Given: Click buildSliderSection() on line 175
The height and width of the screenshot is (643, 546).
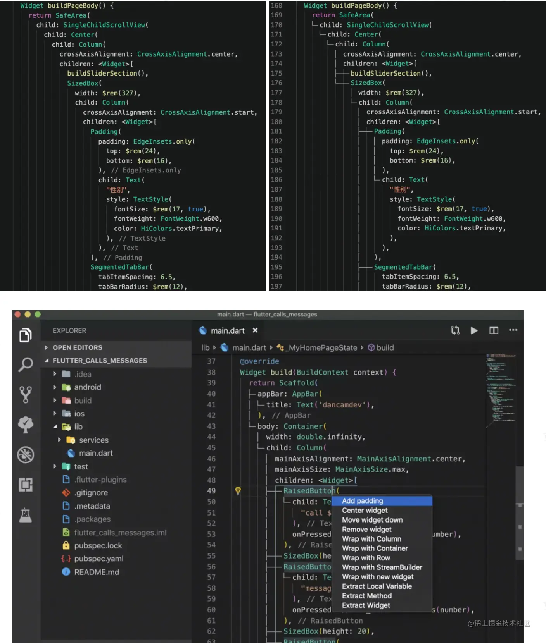Looking at the screenshot, I should tap(389, 73).
